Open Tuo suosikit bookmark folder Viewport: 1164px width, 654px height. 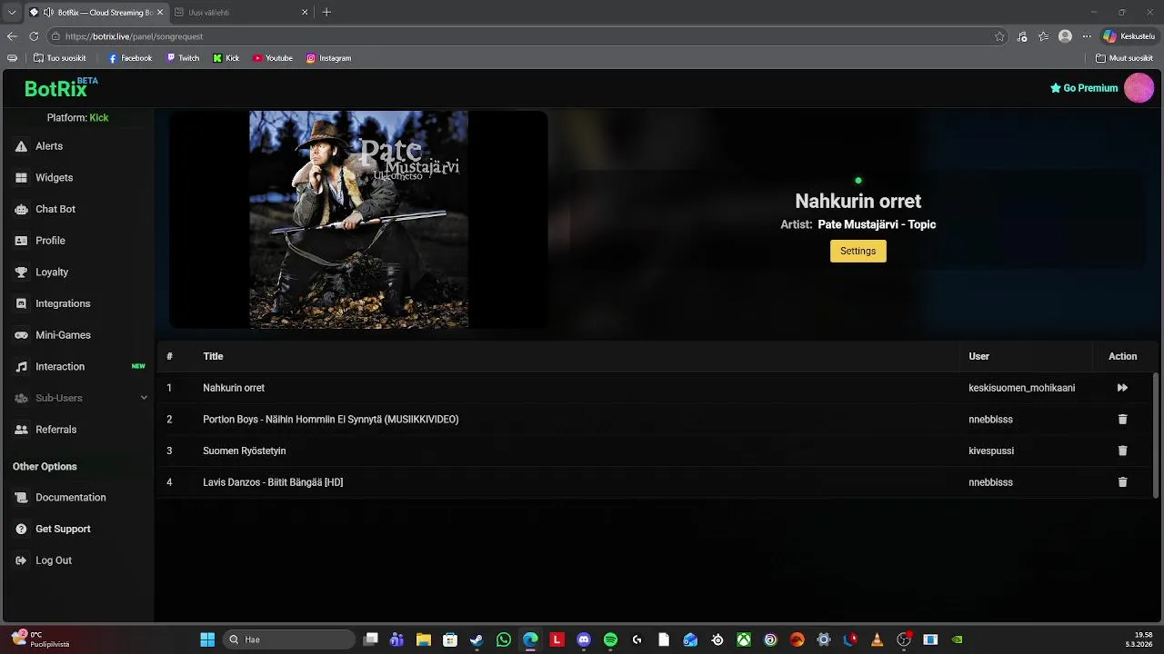[x=60, y=58]
